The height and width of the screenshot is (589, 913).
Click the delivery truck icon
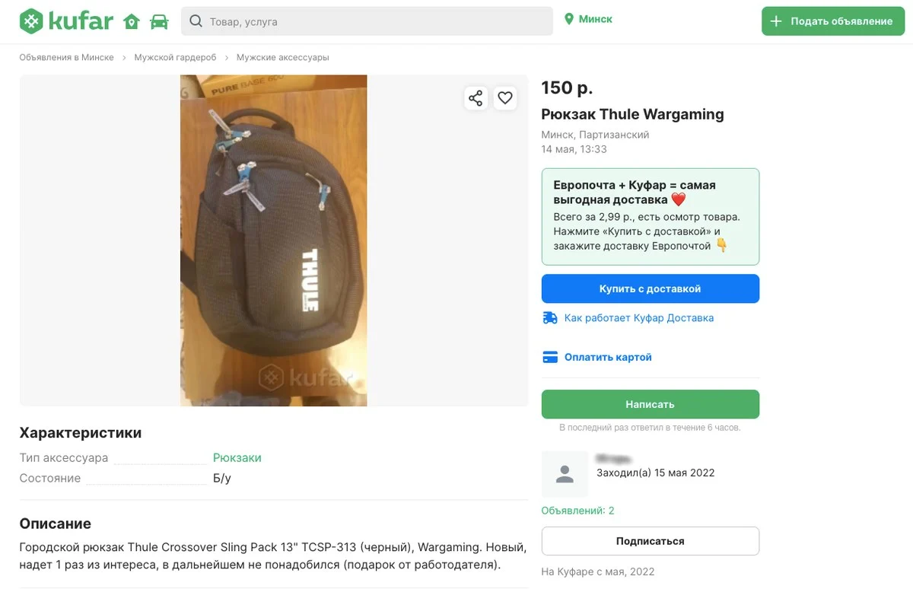(550, 318)
